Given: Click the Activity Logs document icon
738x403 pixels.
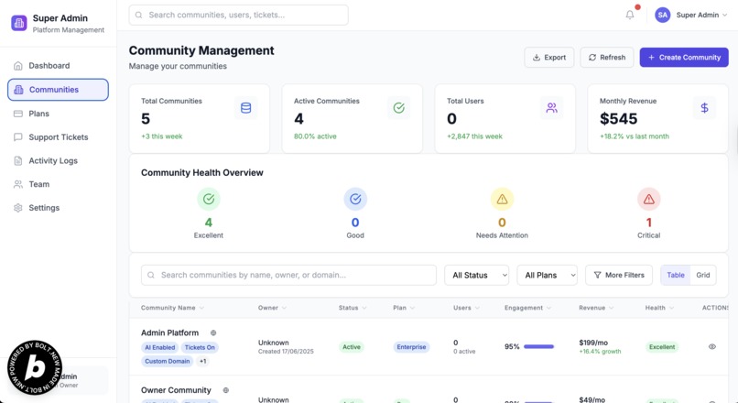Looking at the screenshot, I should click(18, 160).
